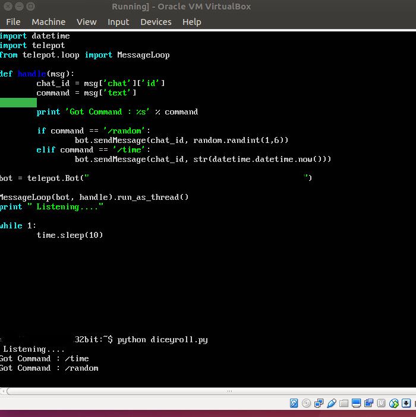
Task: Click the '/time' string in elif line
Action: click(x=130, y=149)
